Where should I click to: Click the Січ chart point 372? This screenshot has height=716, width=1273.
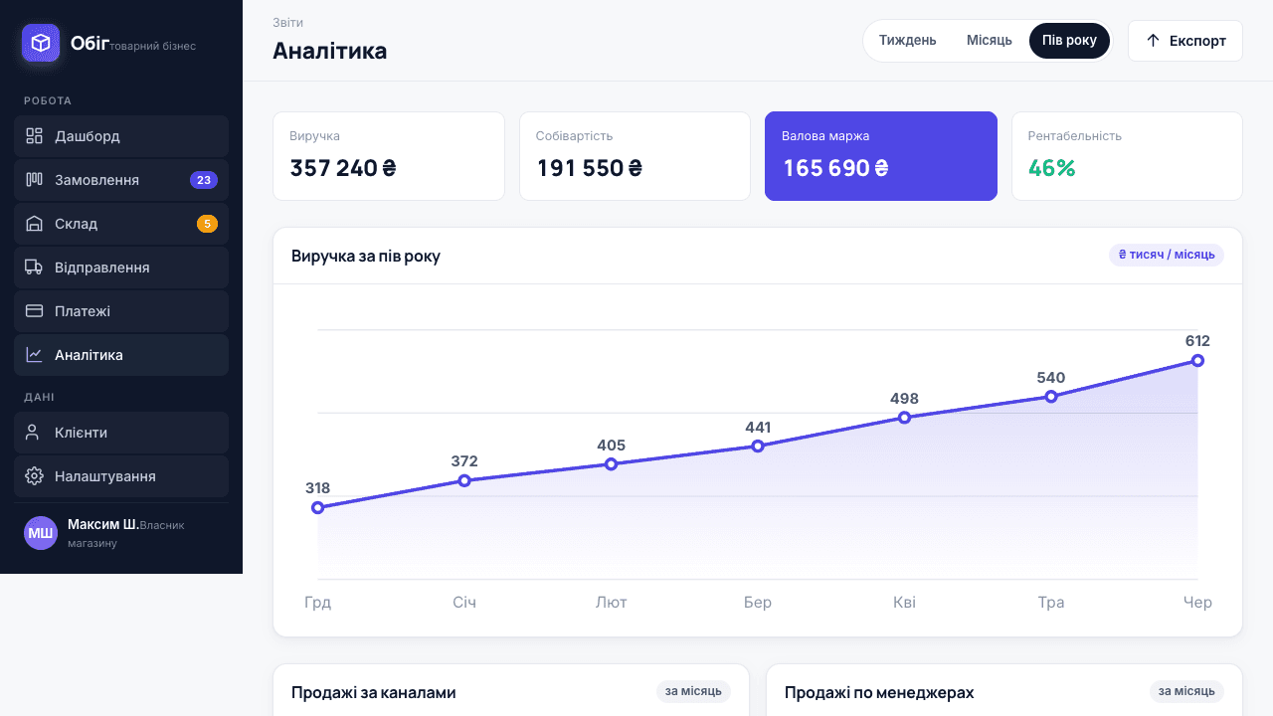(464, 480)
